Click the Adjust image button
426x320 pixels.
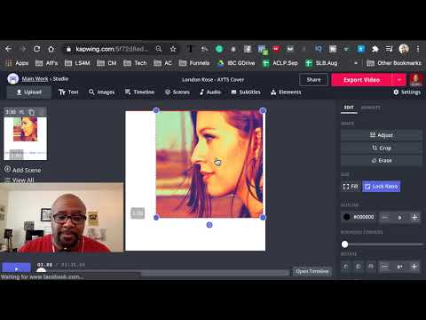point(382,135)
